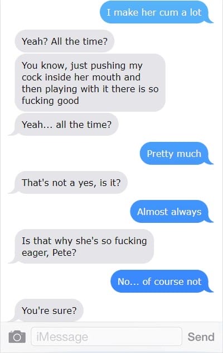Tap the camera icon beside the message field

point(17,337)
